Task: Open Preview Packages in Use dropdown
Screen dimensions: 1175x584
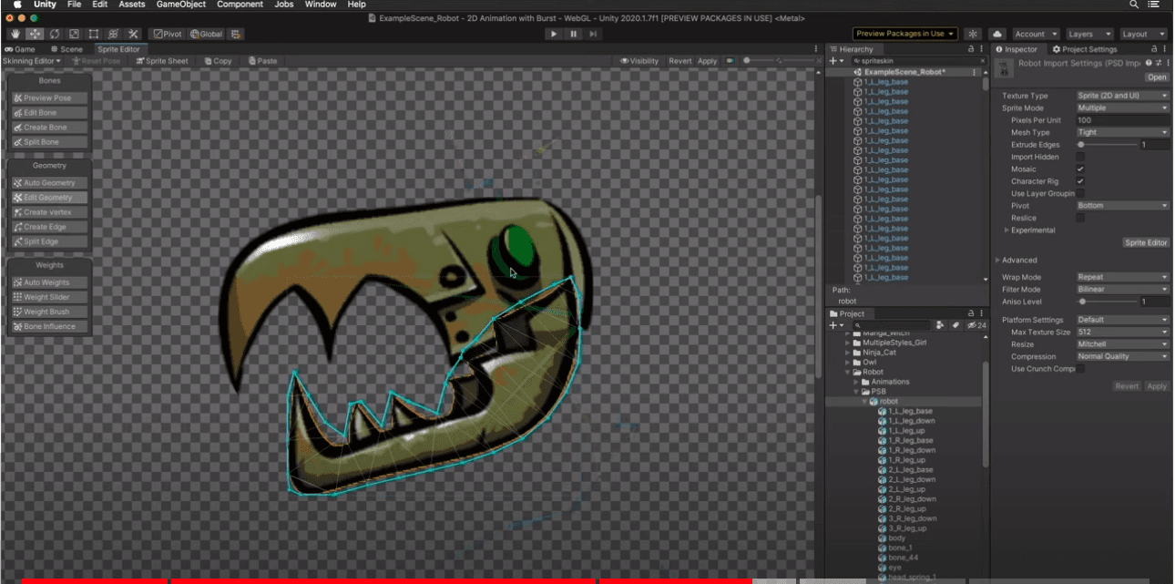Action: pos(905,34)
